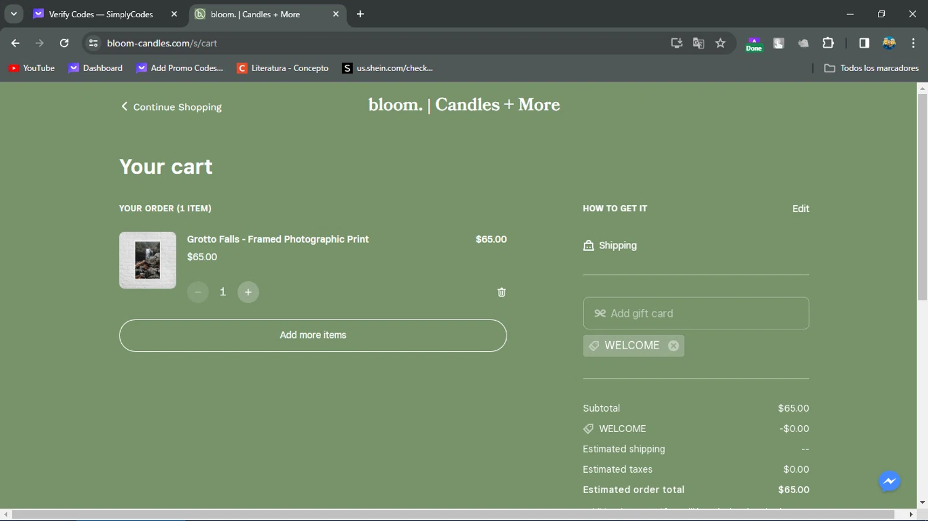Open us.shein.com/check bookmark

388,68
